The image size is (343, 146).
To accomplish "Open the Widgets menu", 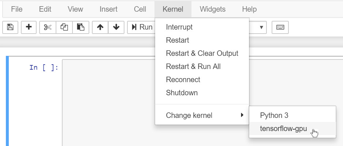I will [x=213, y=9].
